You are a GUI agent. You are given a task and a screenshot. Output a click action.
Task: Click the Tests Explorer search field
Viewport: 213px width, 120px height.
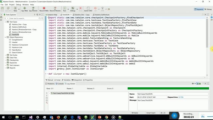[24, 18]
